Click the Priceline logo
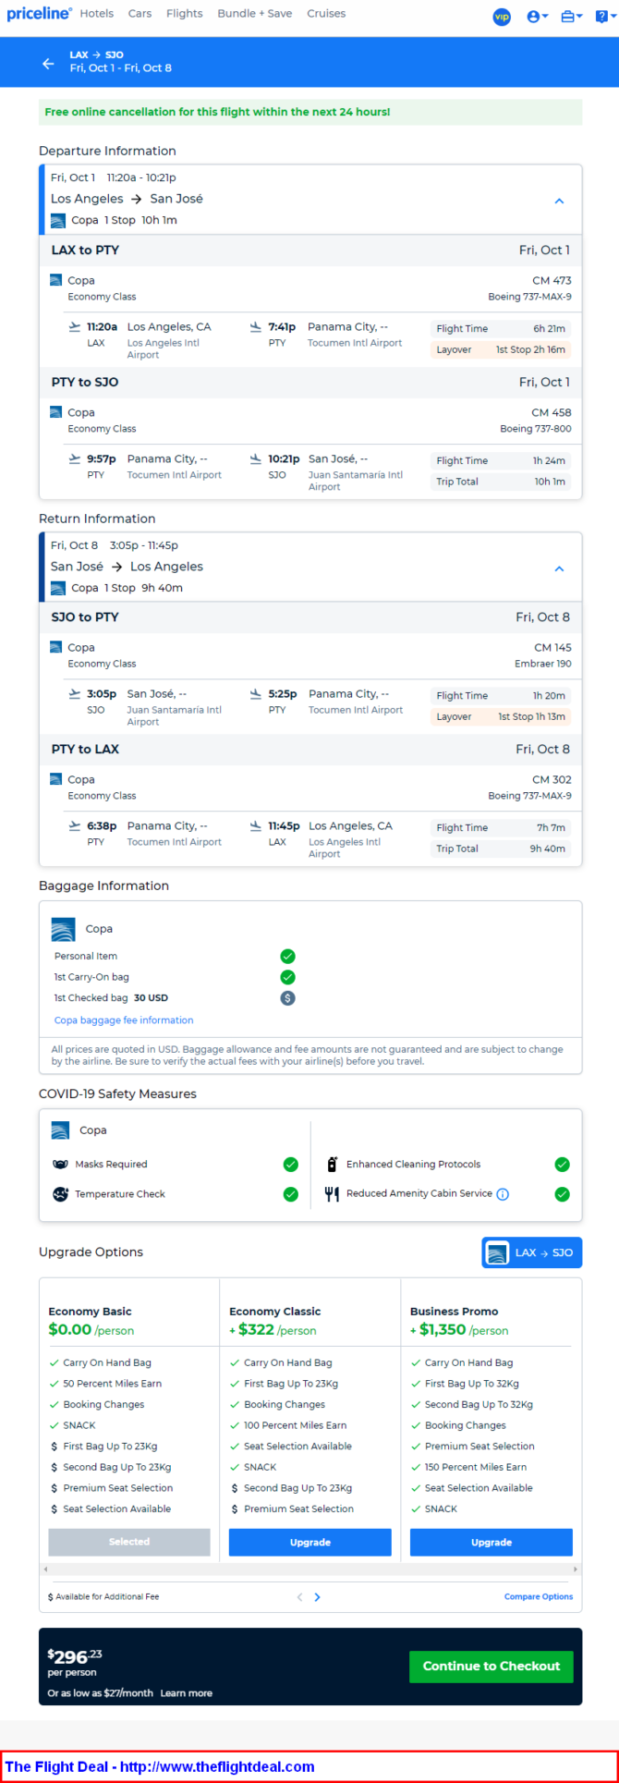This screenshot has height=1783, width=619. (x=39, y=14)
